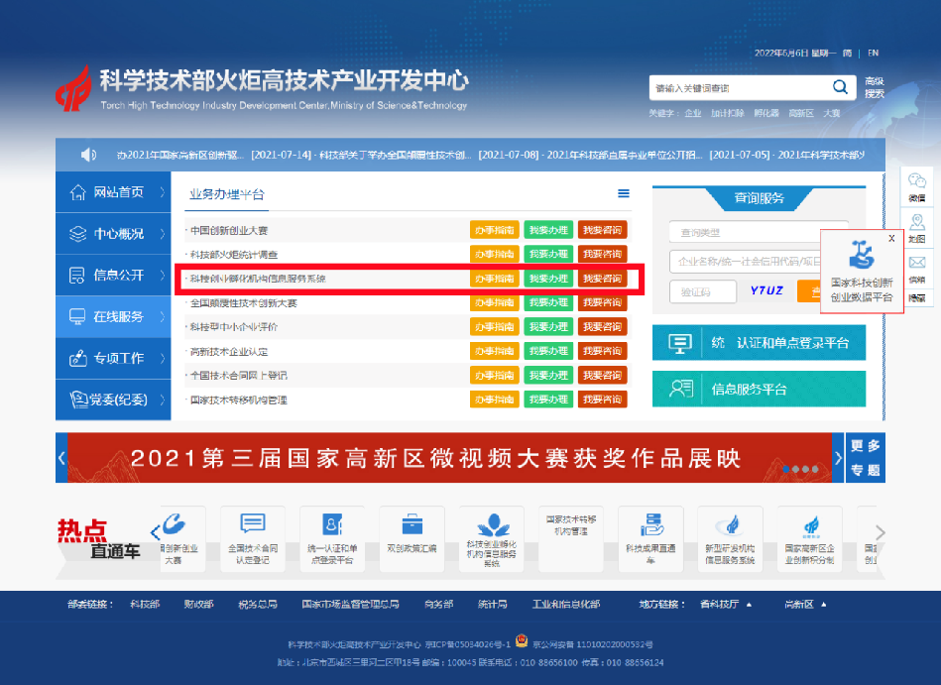
Task: Open the 2021第三届国家高新区微视频大赛 banner
Action: (x=449, y=458)
